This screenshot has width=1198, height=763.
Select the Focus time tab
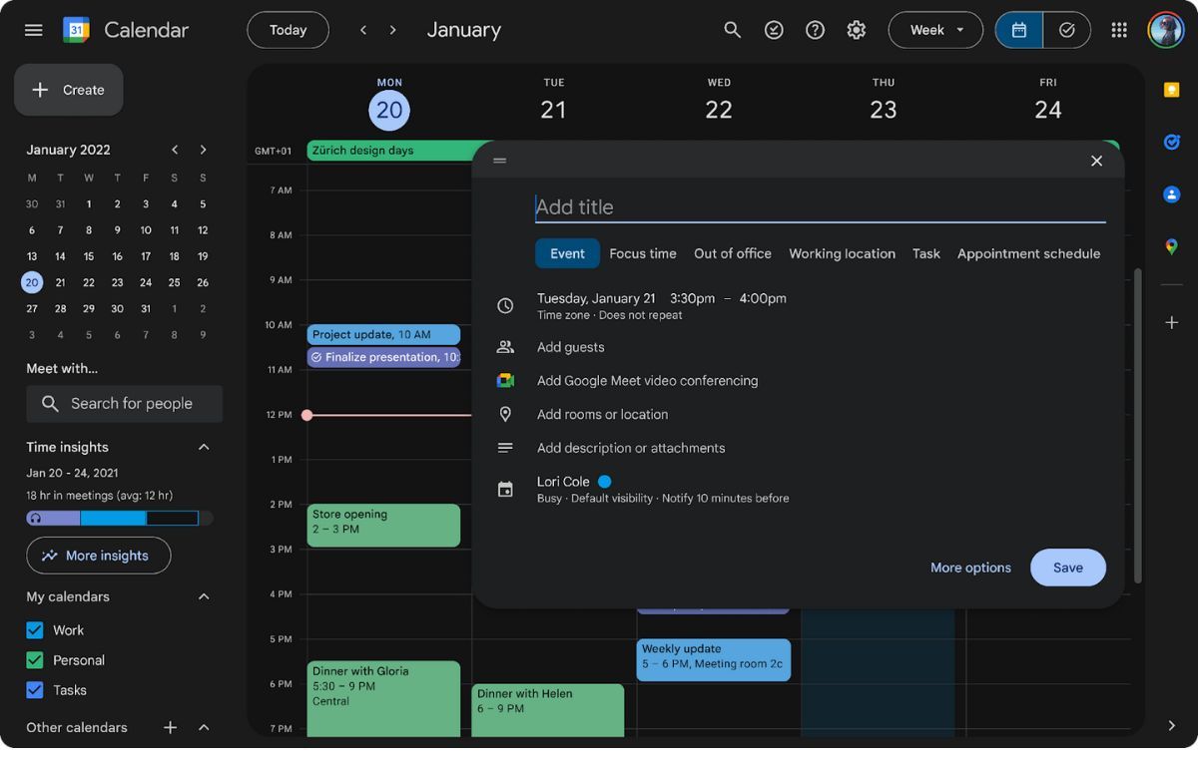pos(642,253)
